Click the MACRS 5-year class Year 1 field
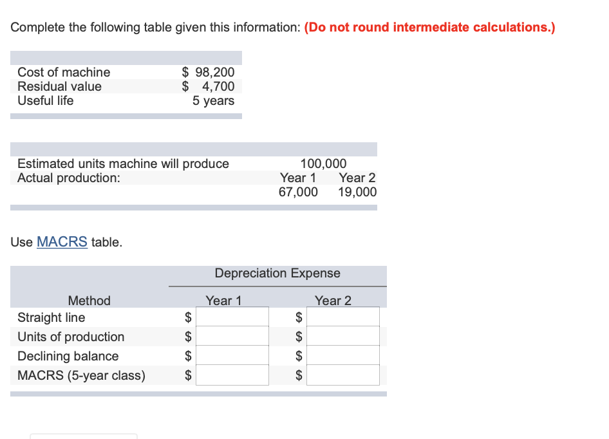Screen dimensions: 609x439 [x=232, y=374]
